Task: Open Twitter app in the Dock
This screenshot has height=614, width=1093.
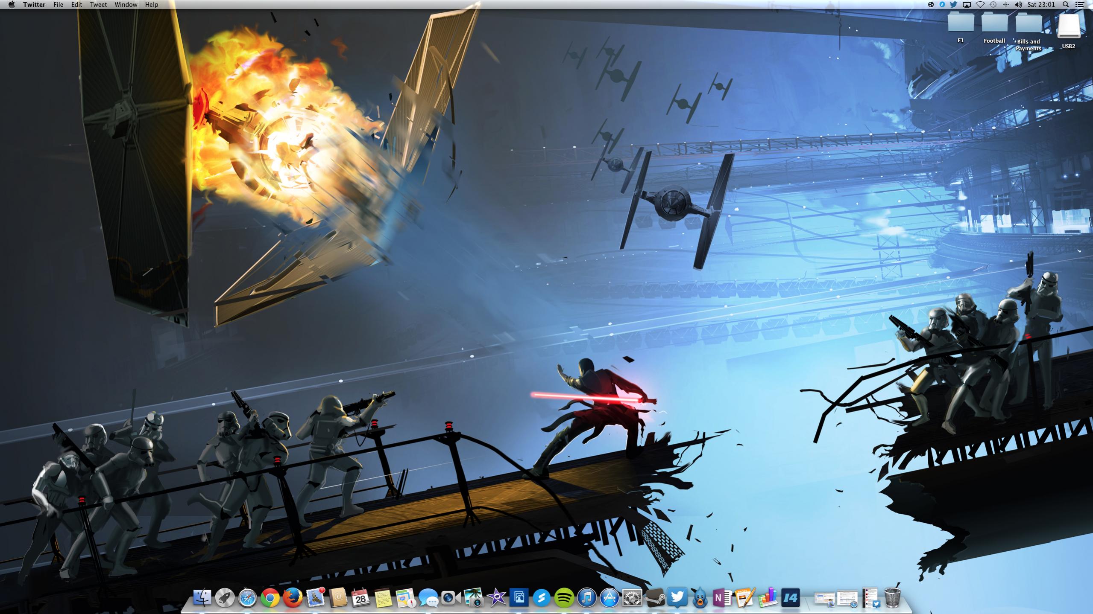Action: pyautogui.click(x=677, y=598)
